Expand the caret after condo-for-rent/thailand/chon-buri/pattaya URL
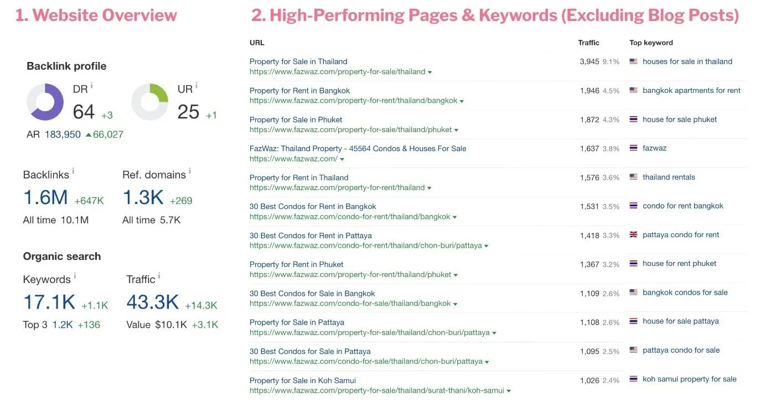The image size is (776, 413). pyautogui.click(x=486, y=246)
